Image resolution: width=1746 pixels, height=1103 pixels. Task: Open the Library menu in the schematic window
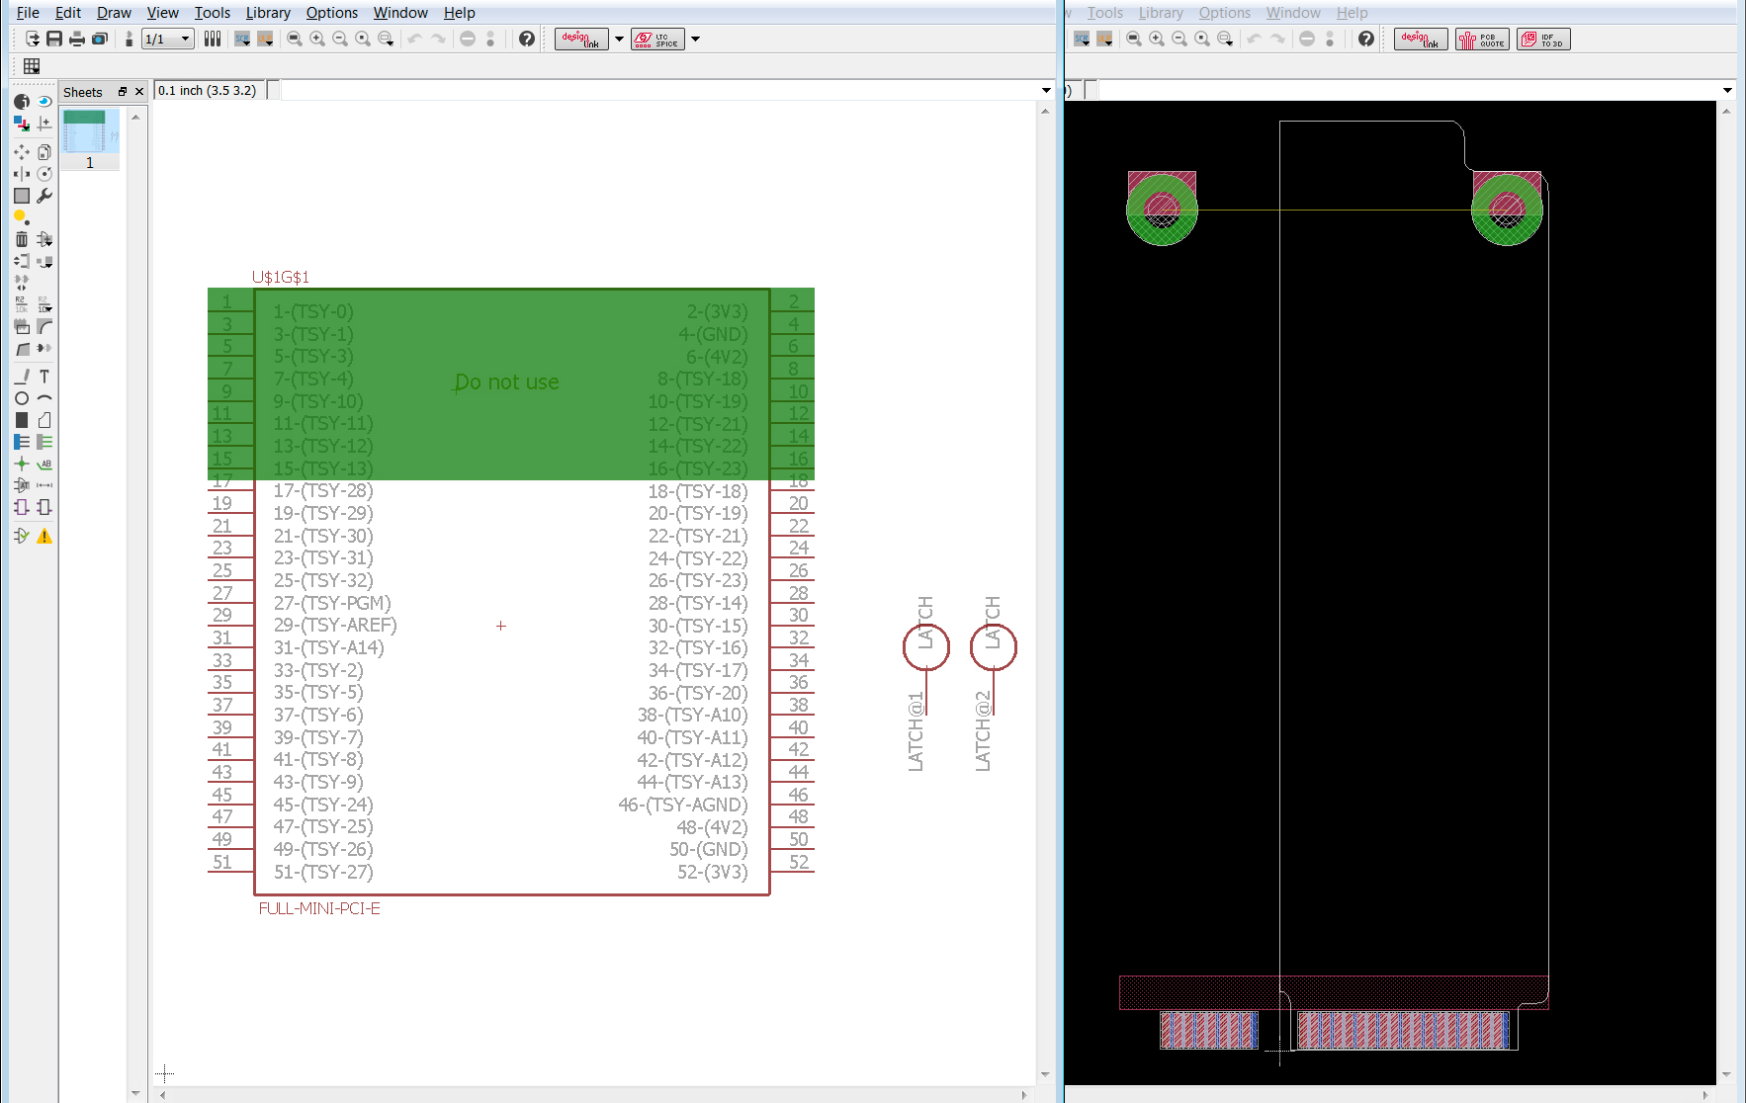pyautogui.click(x=268, y=13)
